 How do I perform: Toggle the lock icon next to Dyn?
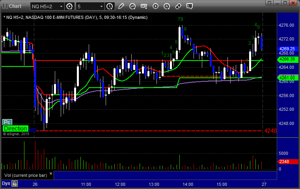tap(15, 183)
